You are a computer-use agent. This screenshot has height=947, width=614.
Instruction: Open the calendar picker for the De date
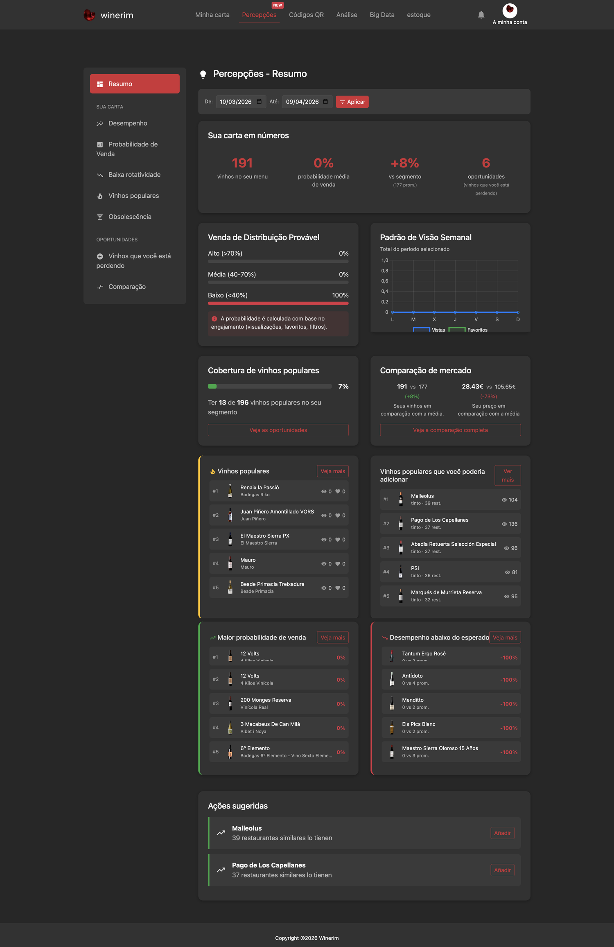[x=259, y=102]
